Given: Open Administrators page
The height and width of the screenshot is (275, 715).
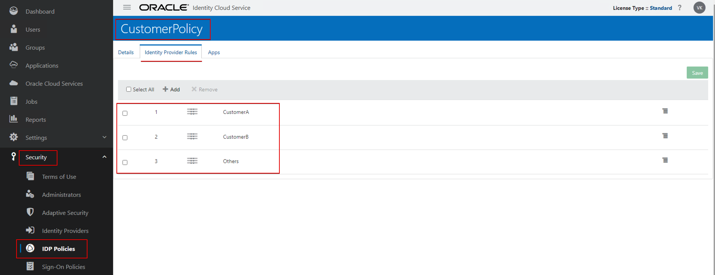Looking at the screenshot, I should coord(61,195).
